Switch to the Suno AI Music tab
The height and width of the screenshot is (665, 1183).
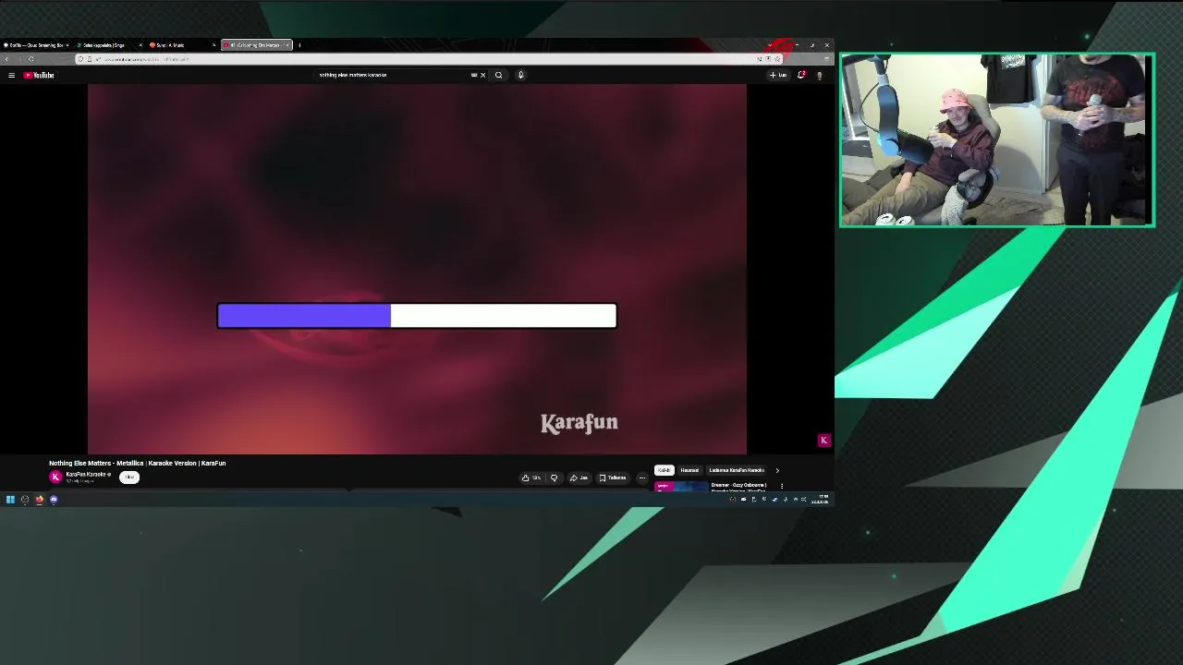181,44
